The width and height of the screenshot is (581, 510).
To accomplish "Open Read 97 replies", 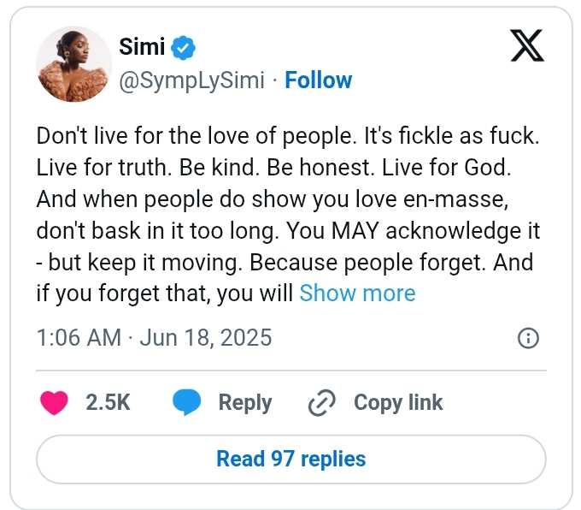I will tap(291, 460).
